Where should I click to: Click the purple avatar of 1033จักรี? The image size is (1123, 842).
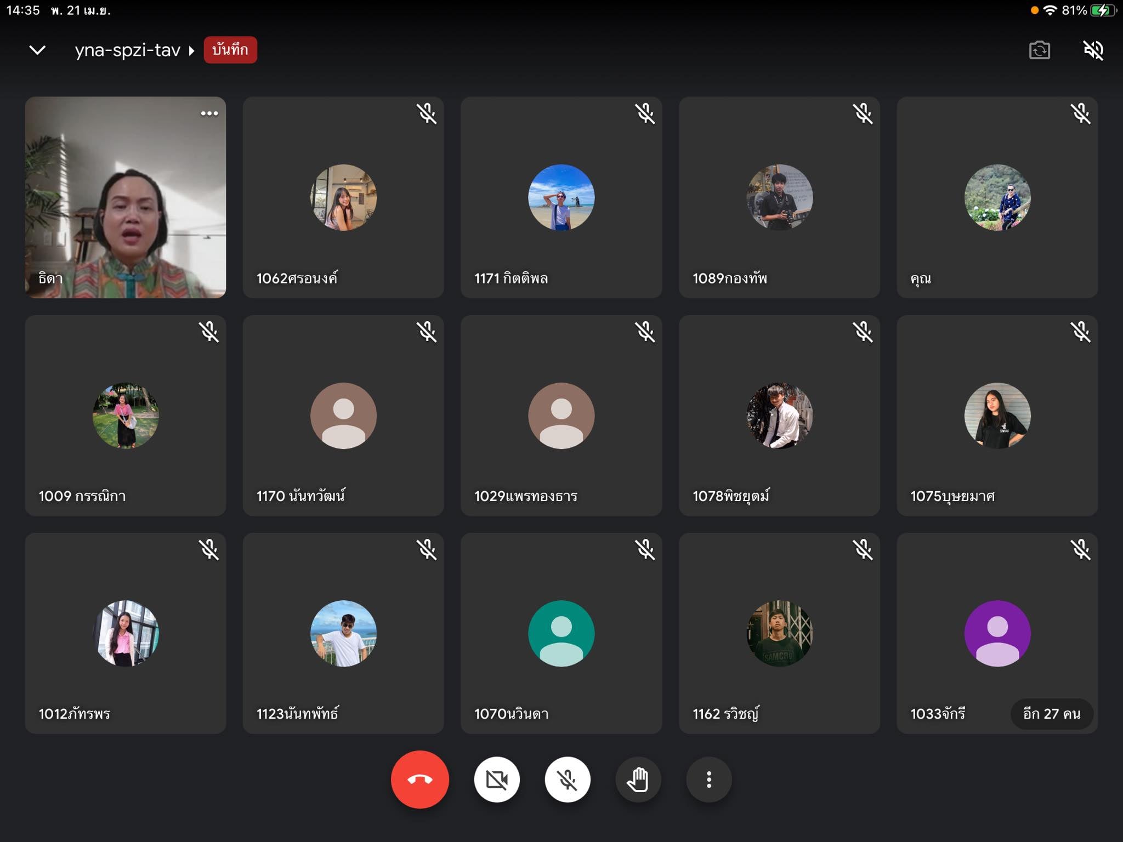pyautogui.click(x=997, y=633)
